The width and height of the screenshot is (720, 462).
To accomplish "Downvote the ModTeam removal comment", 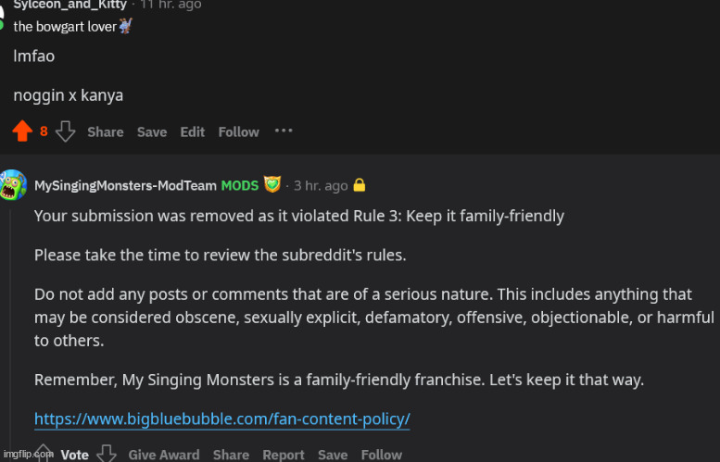I will point(106,454).
